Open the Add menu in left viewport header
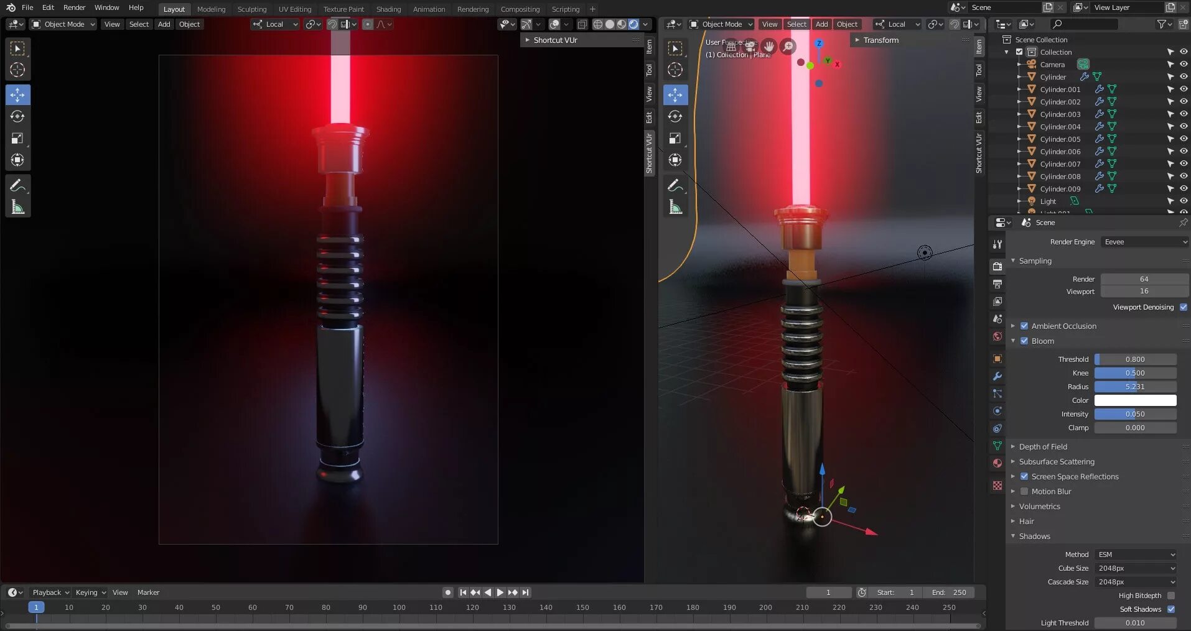 [164, 24]
